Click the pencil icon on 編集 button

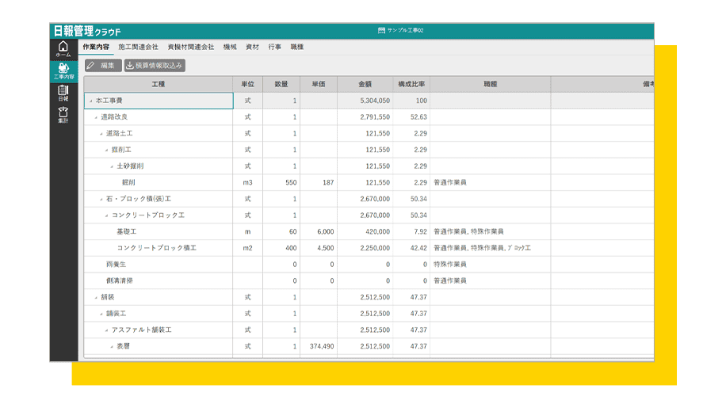pos(91,66)
